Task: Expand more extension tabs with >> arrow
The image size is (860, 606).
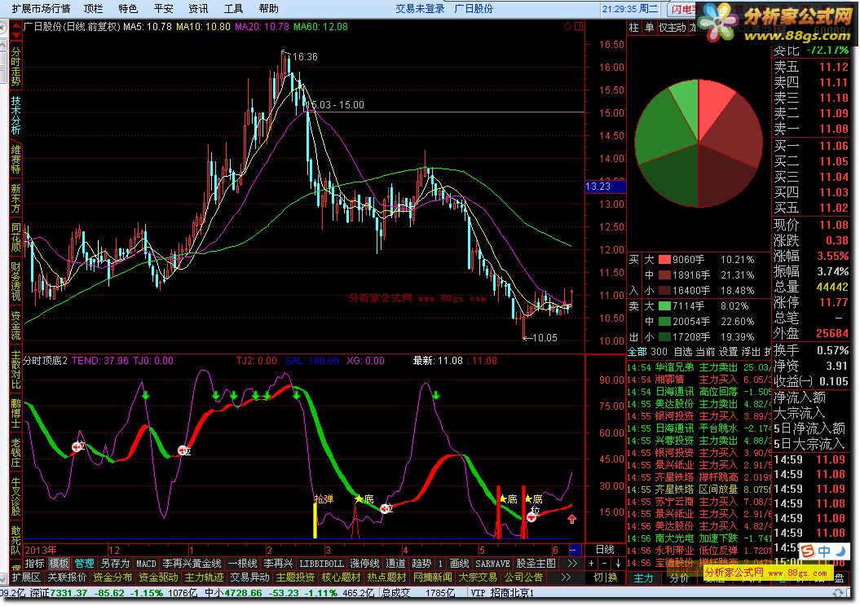Action: 566,577
